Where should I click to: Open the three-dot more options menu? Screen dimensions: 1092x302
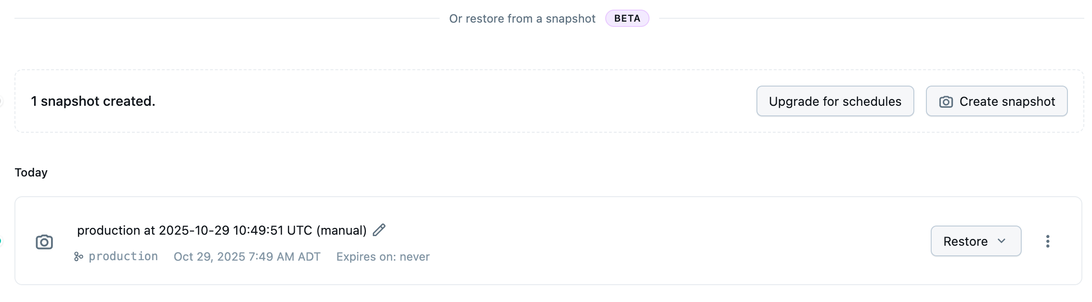pyautogui.click(x=1047, y=241)
